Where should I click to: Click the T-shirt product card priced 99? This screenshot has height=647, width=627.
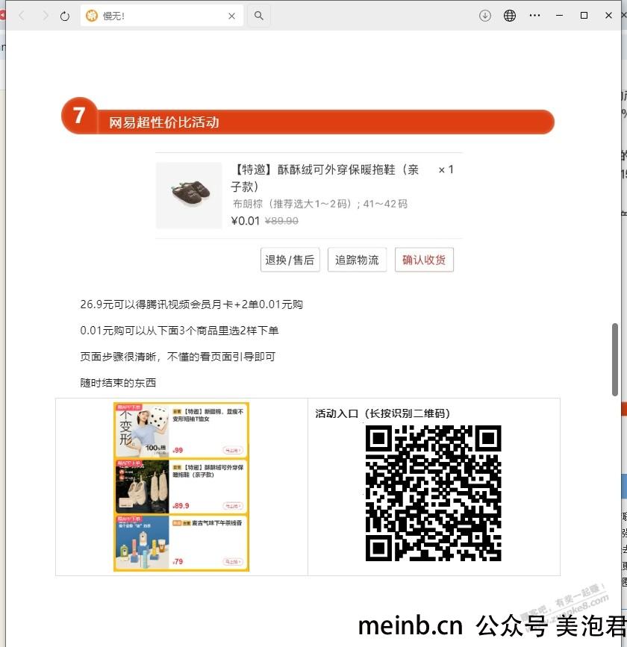pyautogui.click(x=181, y=430)
